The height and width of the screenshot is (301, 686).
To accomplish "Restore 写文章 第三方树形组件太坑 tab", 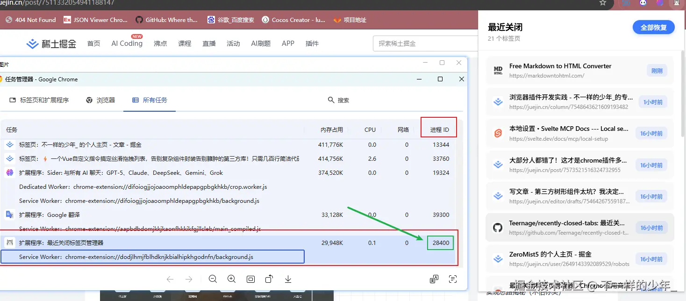I will pos(580,196).
